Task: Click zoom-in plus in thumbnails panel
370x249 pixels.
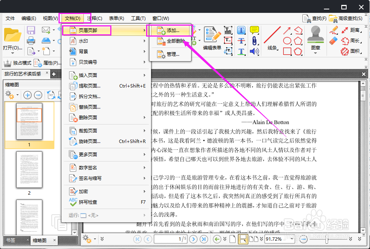Action: [28, 95]
